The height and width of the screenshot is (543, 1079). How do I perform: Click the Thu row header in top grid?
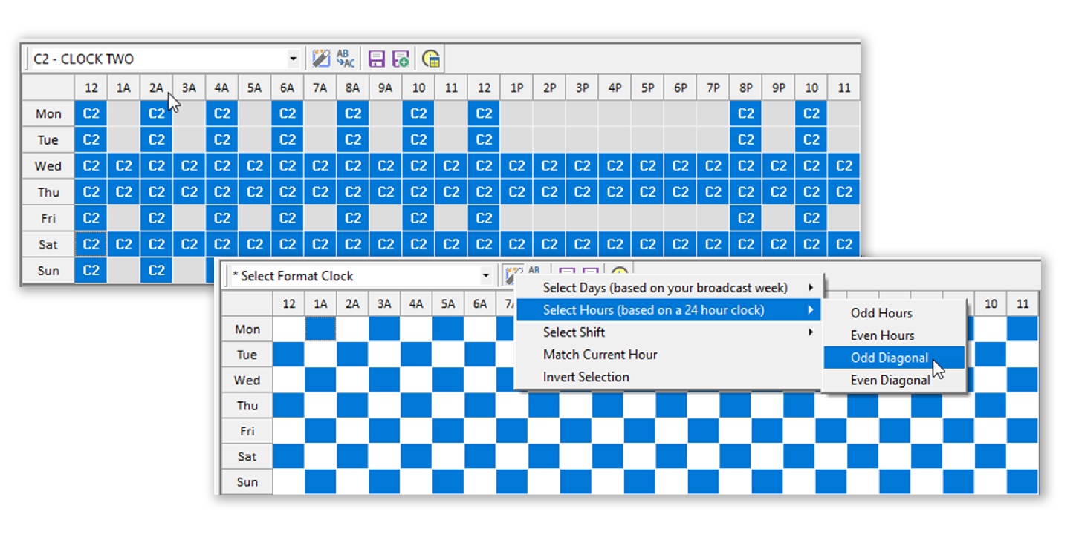[48, 193]
